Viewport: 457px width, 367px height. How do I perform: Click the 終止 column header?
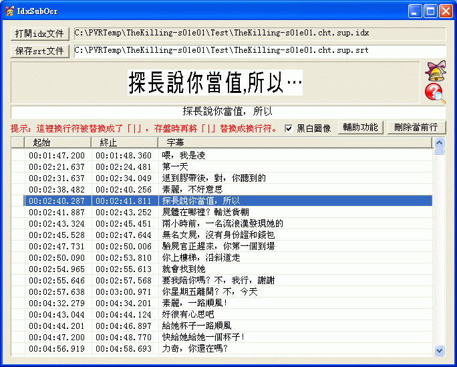pyautogui.click(x=125, y=142)
